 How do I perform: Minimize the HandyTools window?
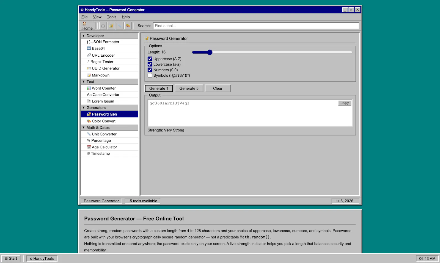pos(345,10)
